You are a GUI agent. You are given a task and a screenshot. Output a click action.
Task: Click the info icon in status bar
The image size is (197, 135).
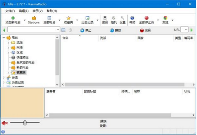pyautogui.click(x=3, y=132)
